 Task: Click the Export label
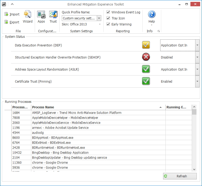[x=14, y=22]
